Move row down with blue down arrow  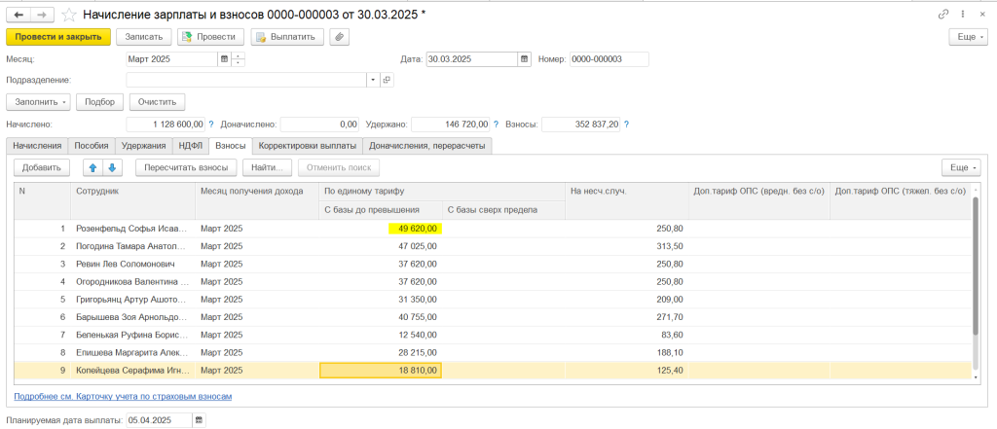112,167
